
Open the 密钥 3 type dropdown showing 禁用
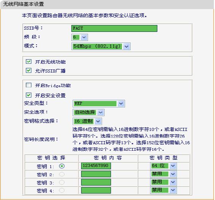point(164,182)
